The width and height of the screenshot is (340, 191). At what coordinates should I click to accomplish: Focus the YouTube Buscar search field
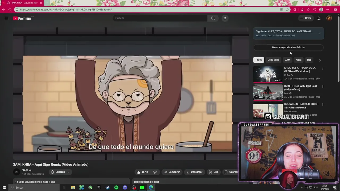click(160, 18)
